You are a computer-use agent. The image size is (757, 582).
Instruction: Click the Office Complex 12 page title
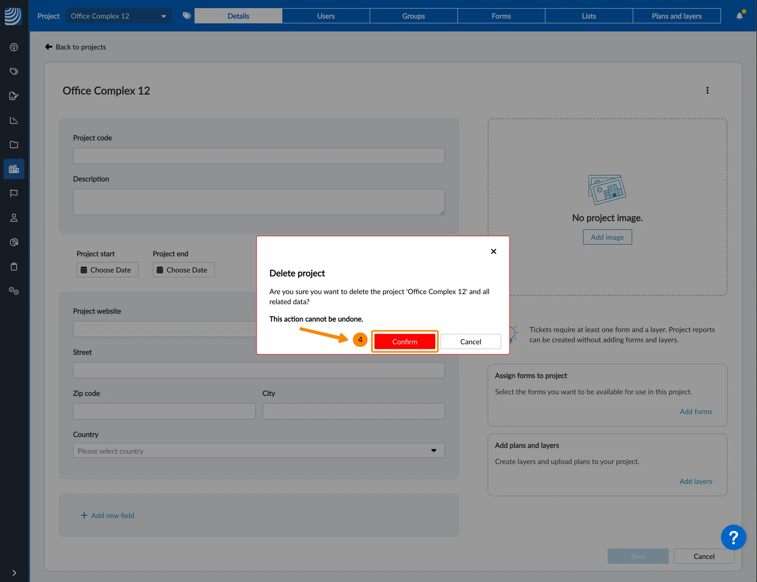106,91
